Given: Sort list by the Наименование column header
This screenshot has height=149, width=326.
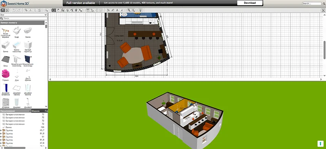Looking at the screenshot, I should tap(15, 111).
